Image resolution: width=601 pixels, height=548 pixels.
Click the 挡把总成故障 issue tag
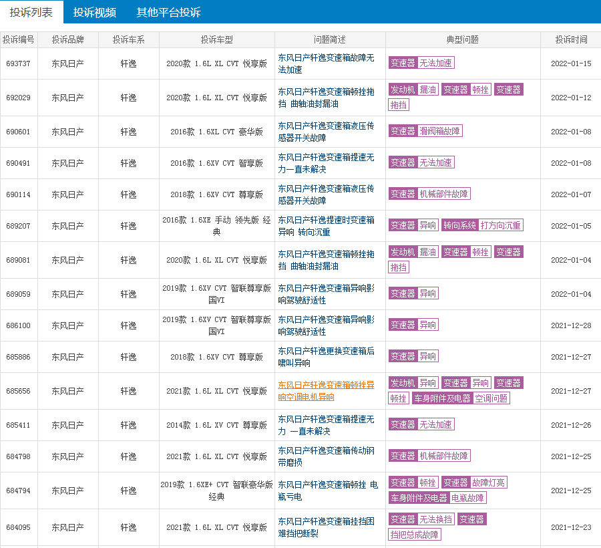click(415, 535)
